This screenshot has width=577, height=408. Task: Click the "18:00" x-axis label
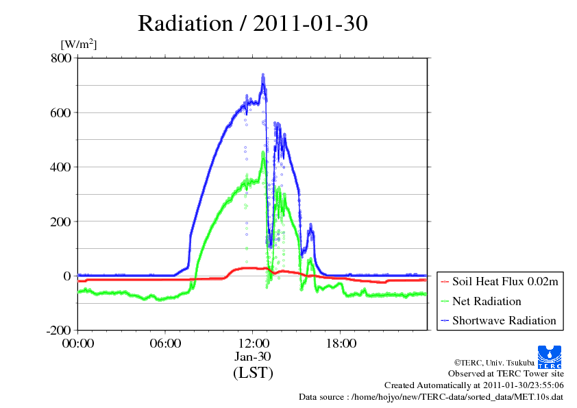341,344
